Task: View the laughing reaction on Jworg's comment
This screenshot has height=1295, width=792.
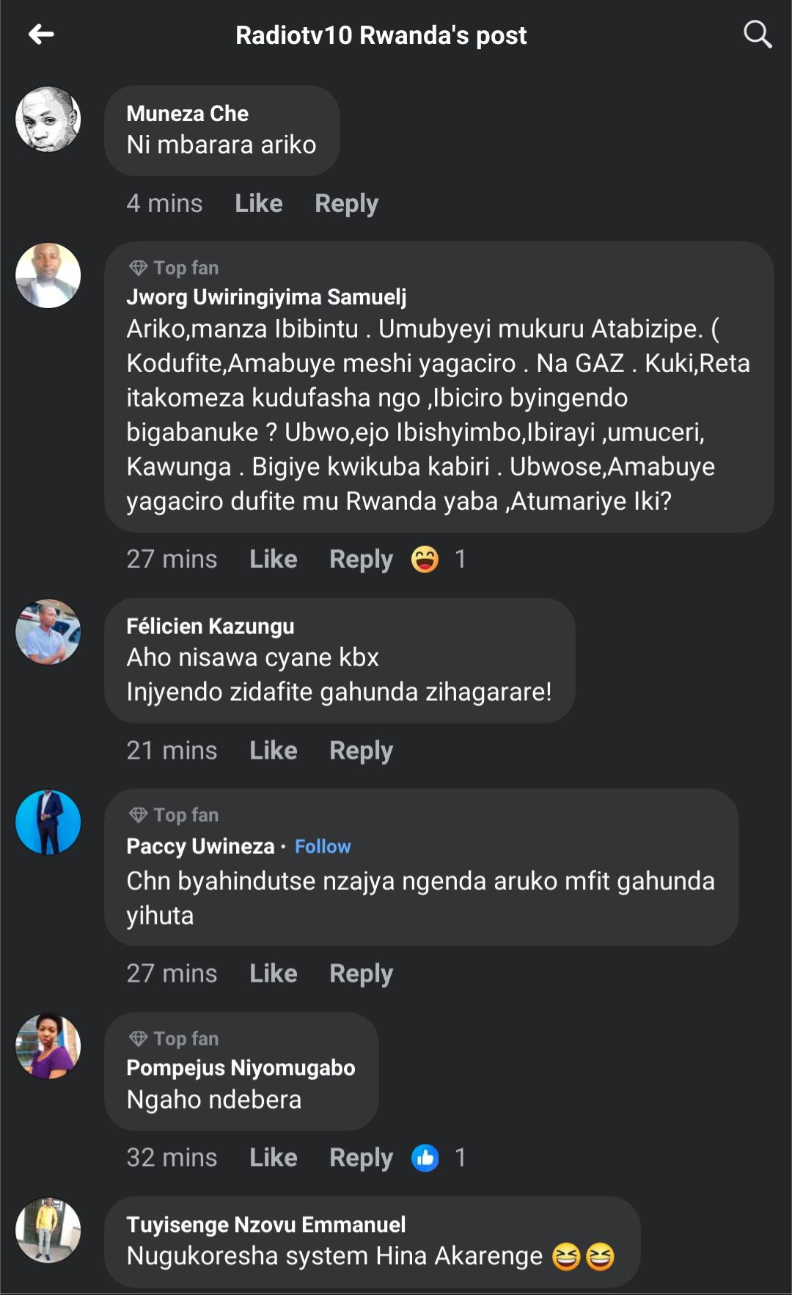Action: (x=425, y=560)
